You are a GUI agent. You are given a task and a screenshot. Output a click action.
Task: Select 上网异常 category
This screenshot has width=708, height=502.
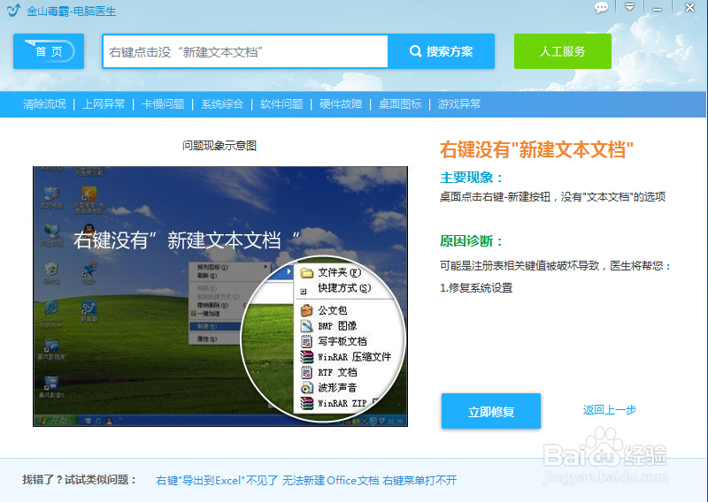(x=104, y=104)
